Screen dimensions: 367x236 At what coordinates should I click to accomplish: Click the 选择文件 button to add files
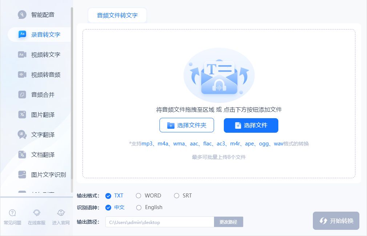[251, 125]
